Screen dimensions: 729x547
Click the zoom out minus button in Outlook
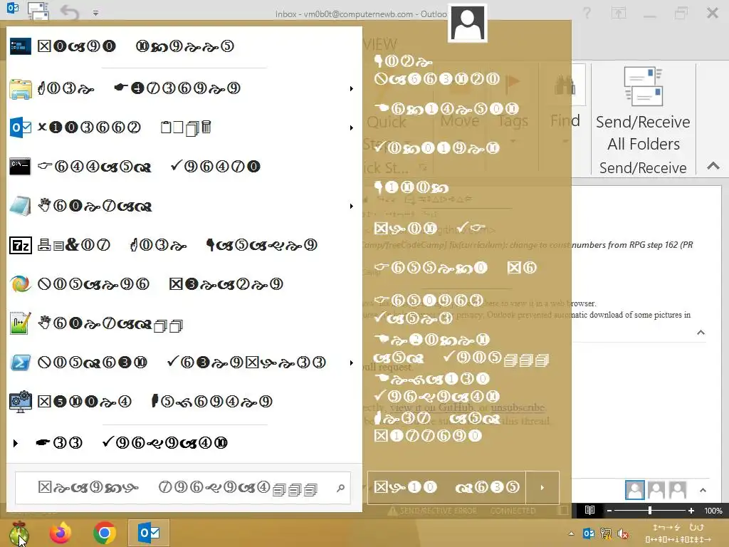tap(609, 511)
